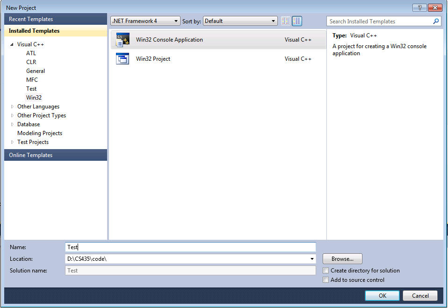The height and width of the screenshot is (308, 448).
Task: Open the dialog Help button
Action: point(419,7)
